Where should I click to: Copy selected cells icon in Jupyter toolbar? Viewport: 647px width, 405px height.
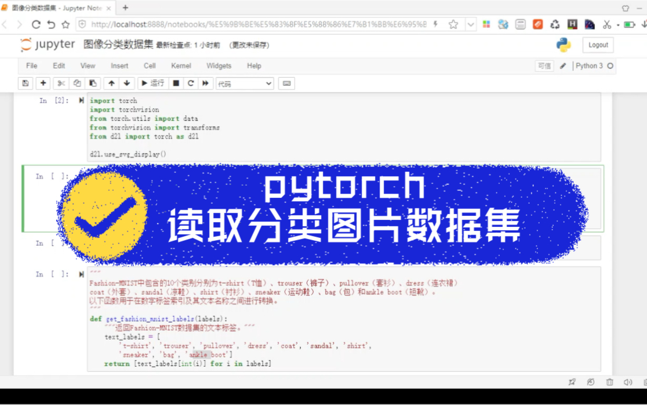coord(77,84)
